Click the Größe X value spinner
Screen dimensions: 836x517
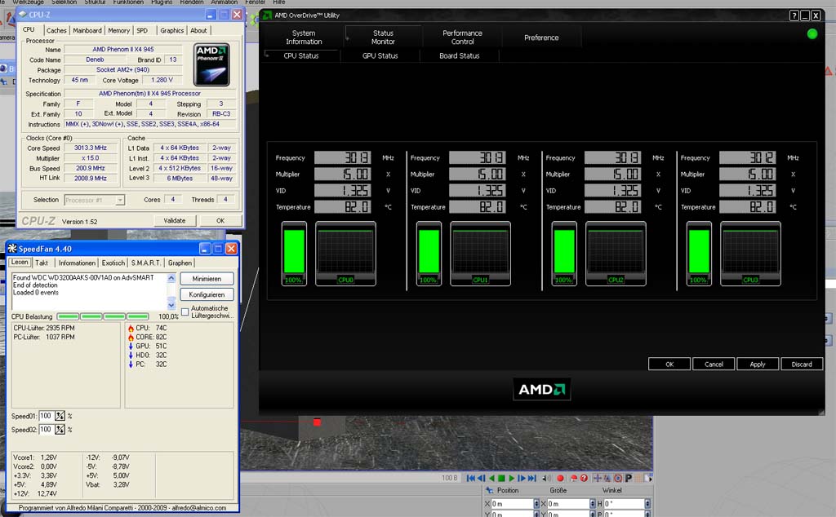tap(593, 504)
